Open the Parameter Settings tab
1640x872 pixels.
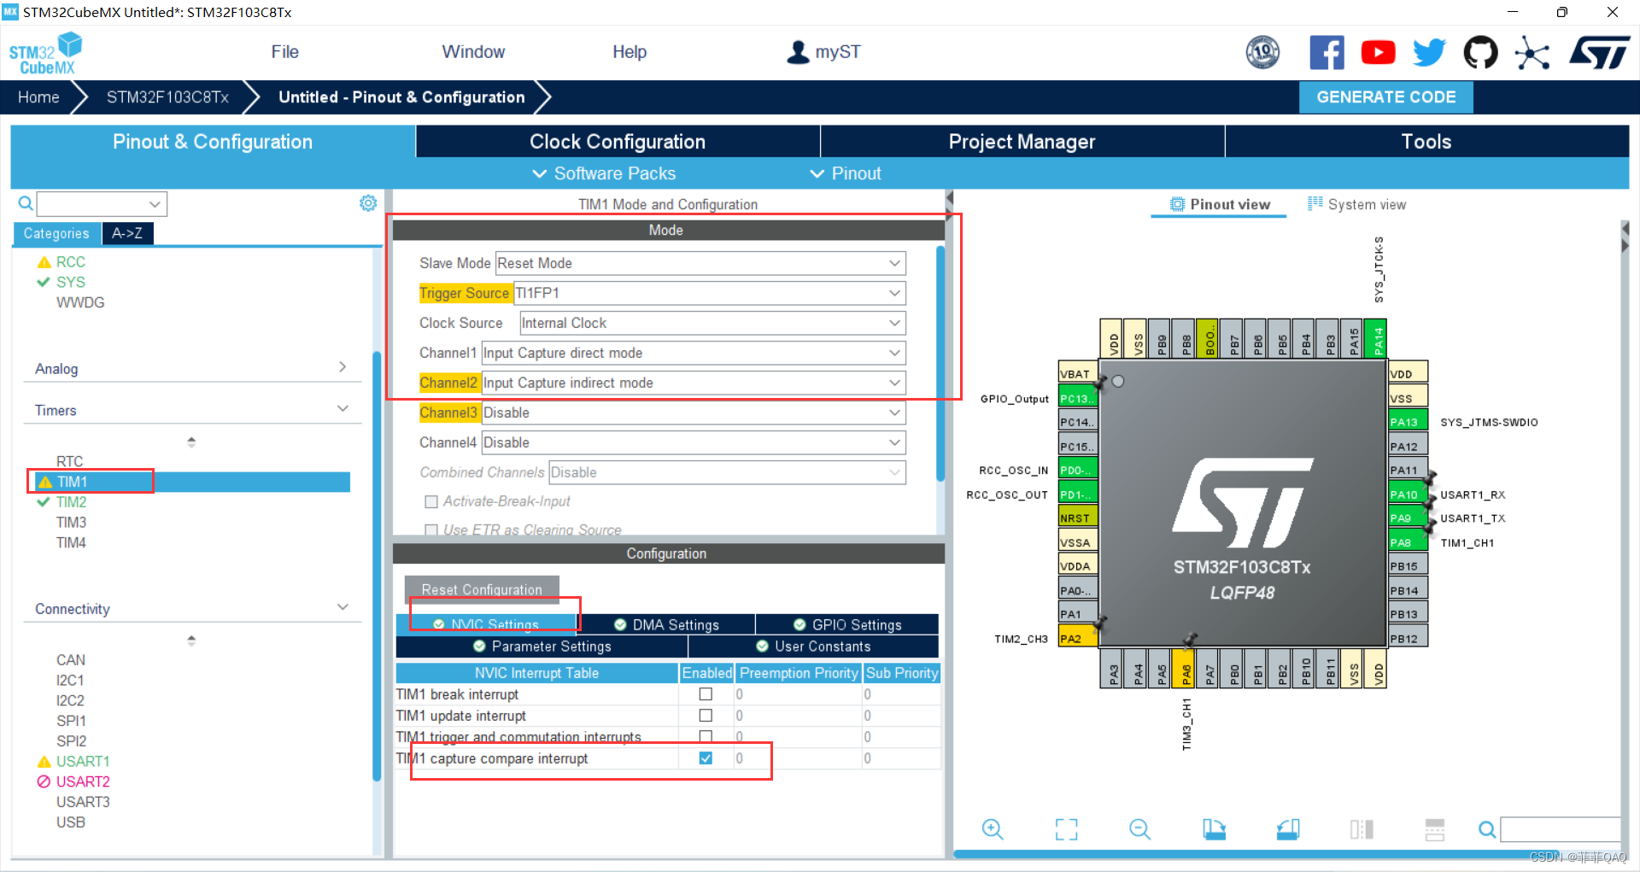542,647
